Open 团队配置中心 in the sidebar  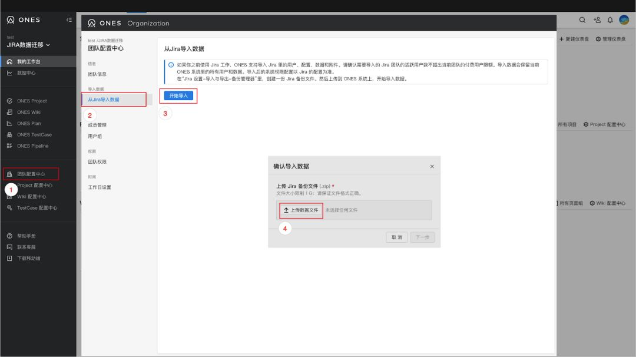click(x=31, y=174)
